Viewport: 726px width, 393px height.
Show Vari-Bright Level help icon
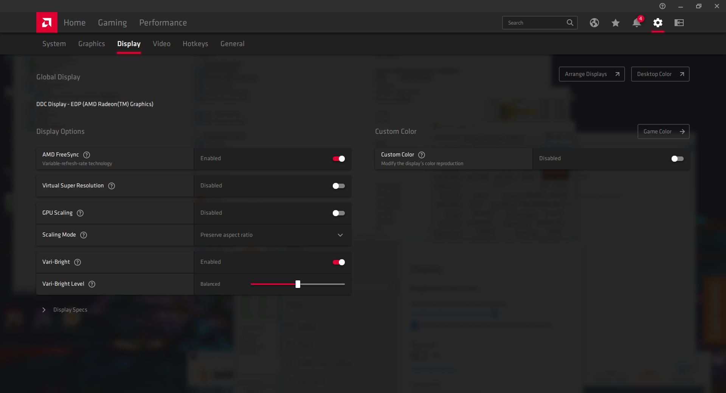pyautogui.click(x=92, y=284)
